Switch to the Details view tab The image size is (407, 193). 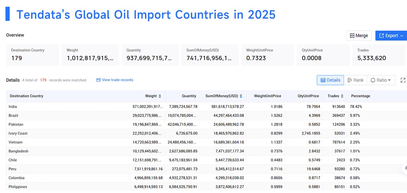330,80
